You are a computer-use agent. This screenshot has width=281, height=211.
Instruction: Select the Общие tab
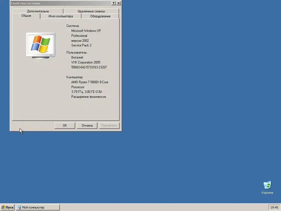click(x=26, y=16)
